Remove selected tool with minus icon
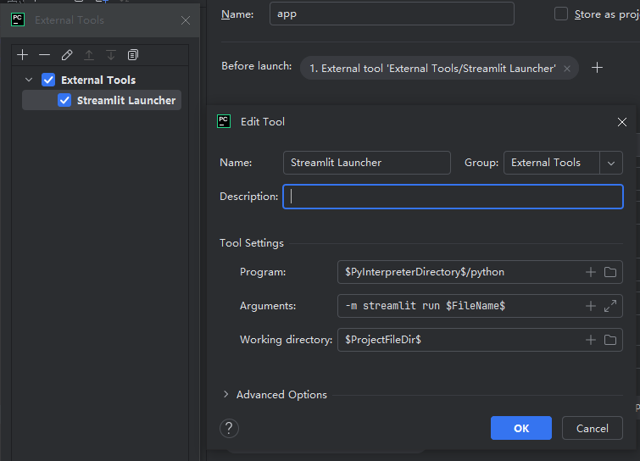Image resolution: width=640 pixels, height=461 pixels. (45, 55)
